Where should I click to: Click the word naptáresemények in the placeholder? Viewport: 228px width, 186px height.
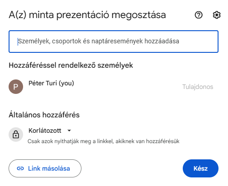coord(117,41)
